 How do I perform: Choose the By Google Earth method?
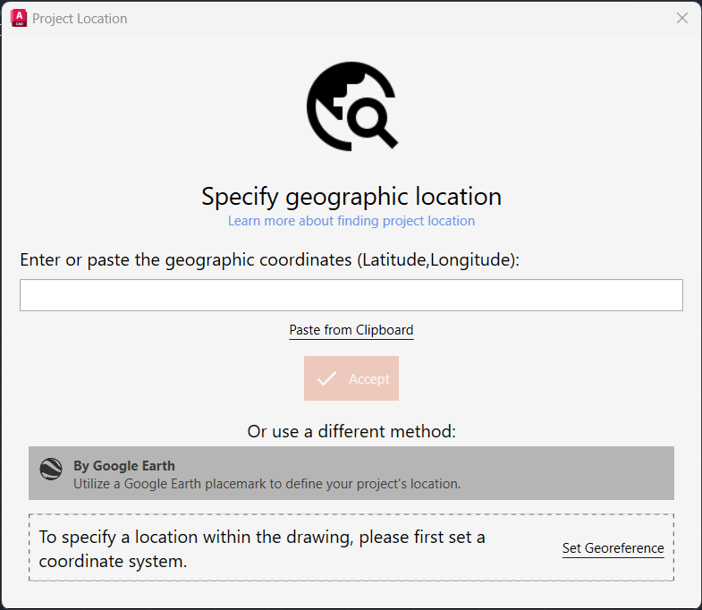tap(351, 473)
